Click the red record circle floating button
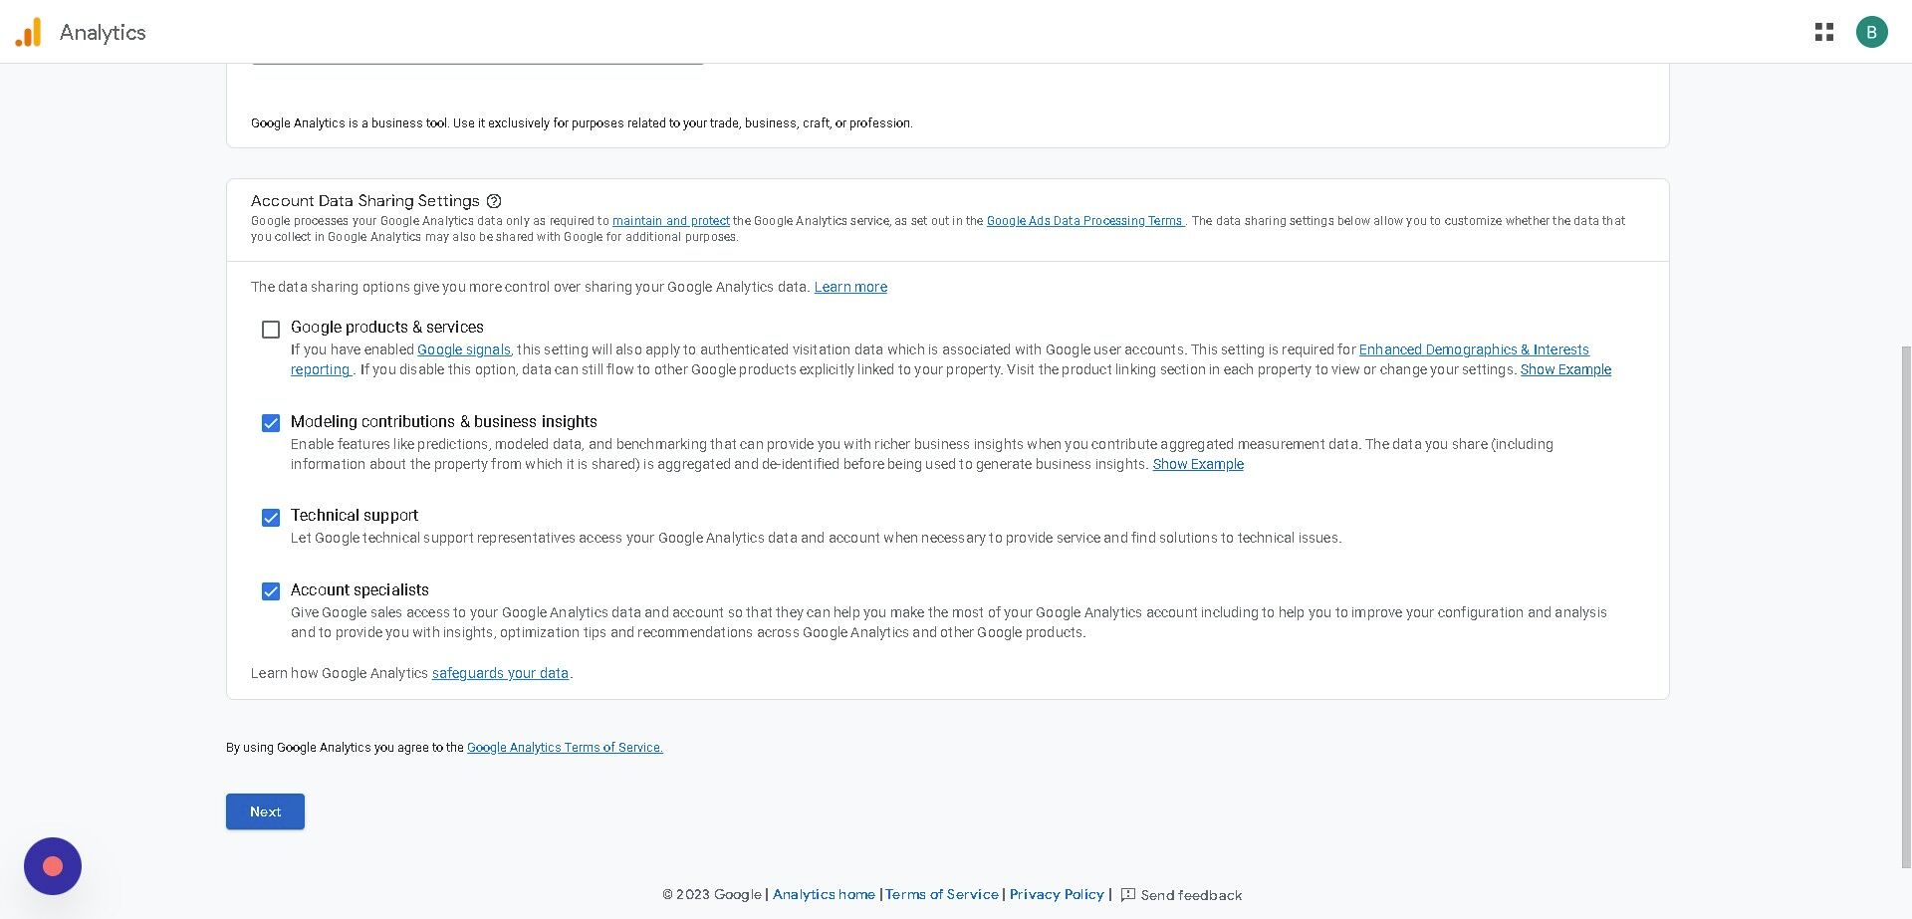Image resolution: width=1912 pixels, height=919 pixels. click(x=53, y=866)
